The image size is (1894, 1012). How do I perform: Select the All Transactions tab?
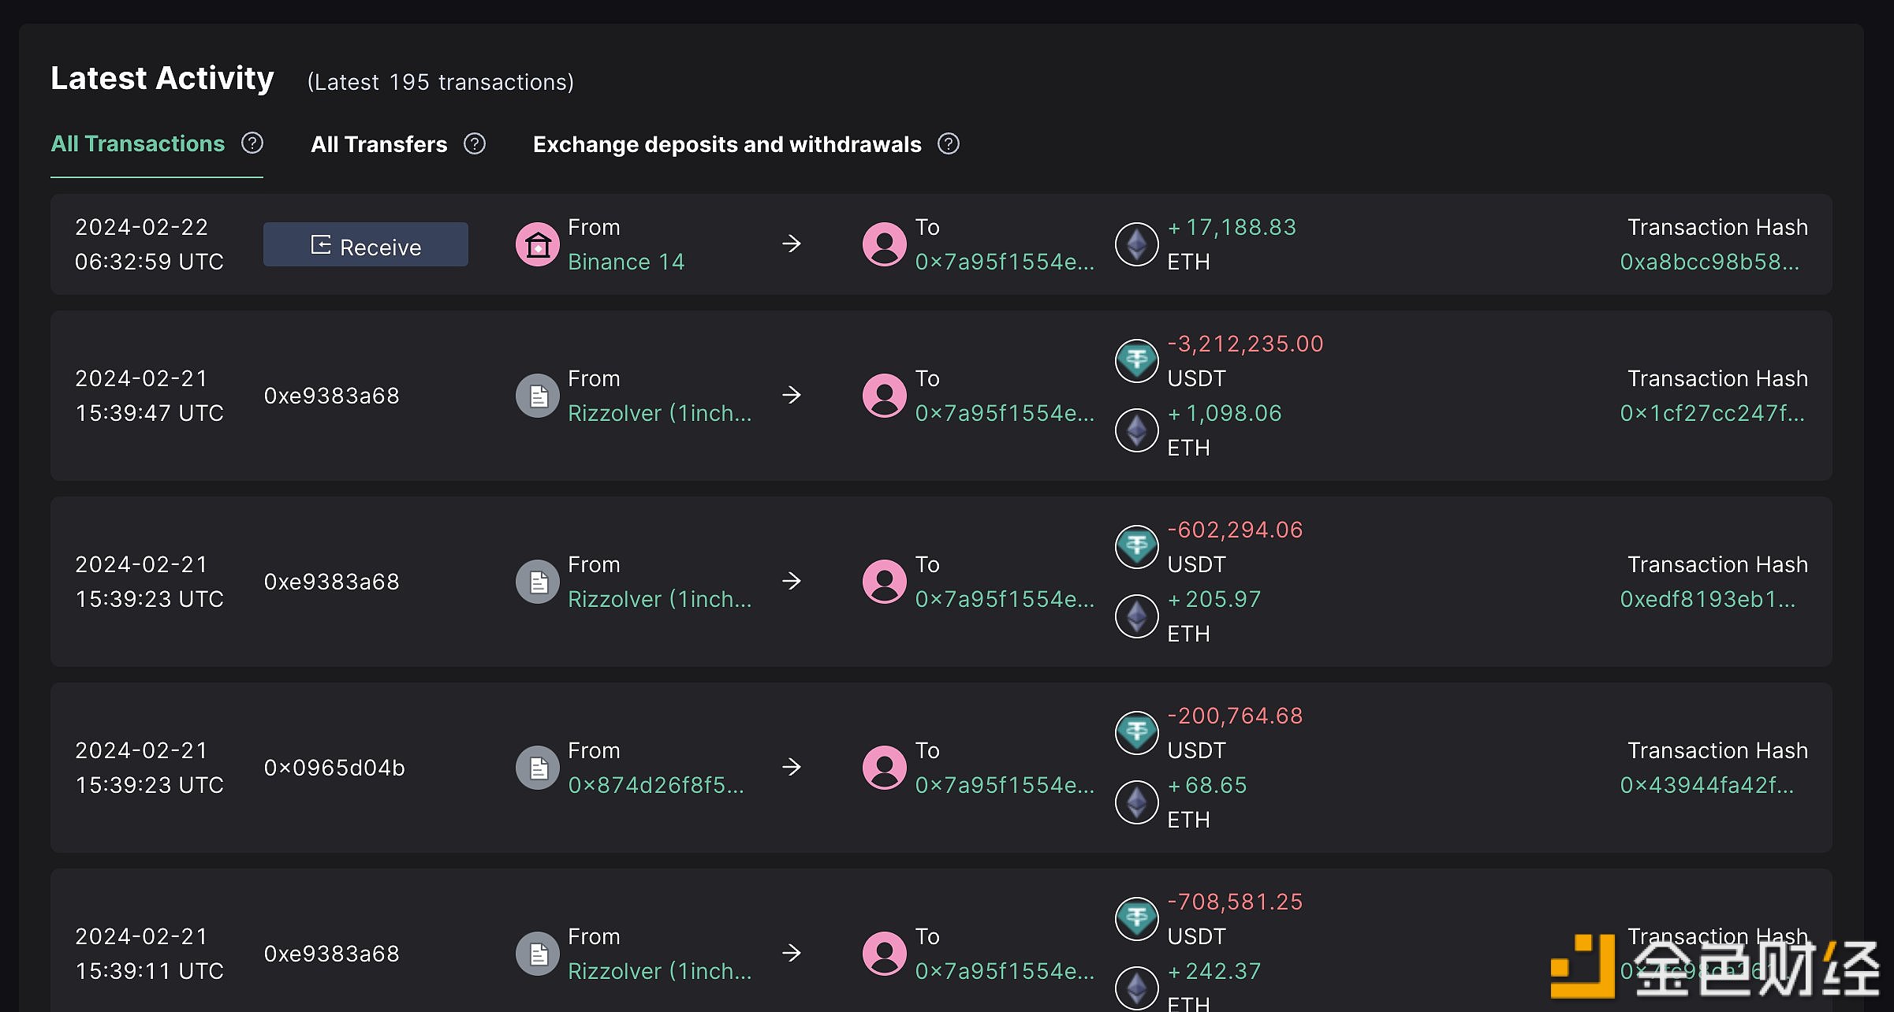click(x=138, y=143)
